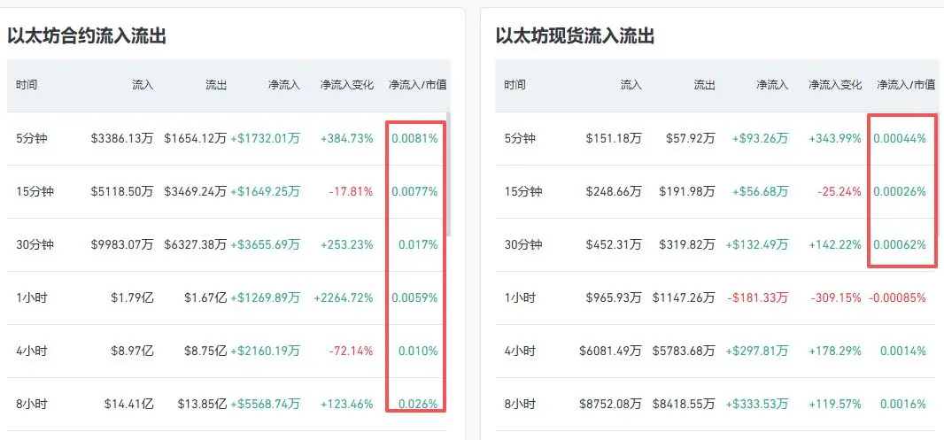Click the inflow value $5118.50万

(122, 191)
